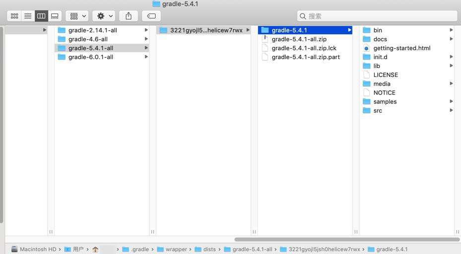Expand arrow next to samples
This screenshot has height=254, width=461.
tap(451, 101)
